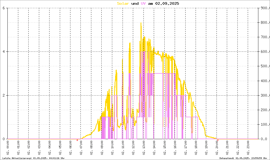Click time label "02. 05:00"

click(x=60, y=148)
